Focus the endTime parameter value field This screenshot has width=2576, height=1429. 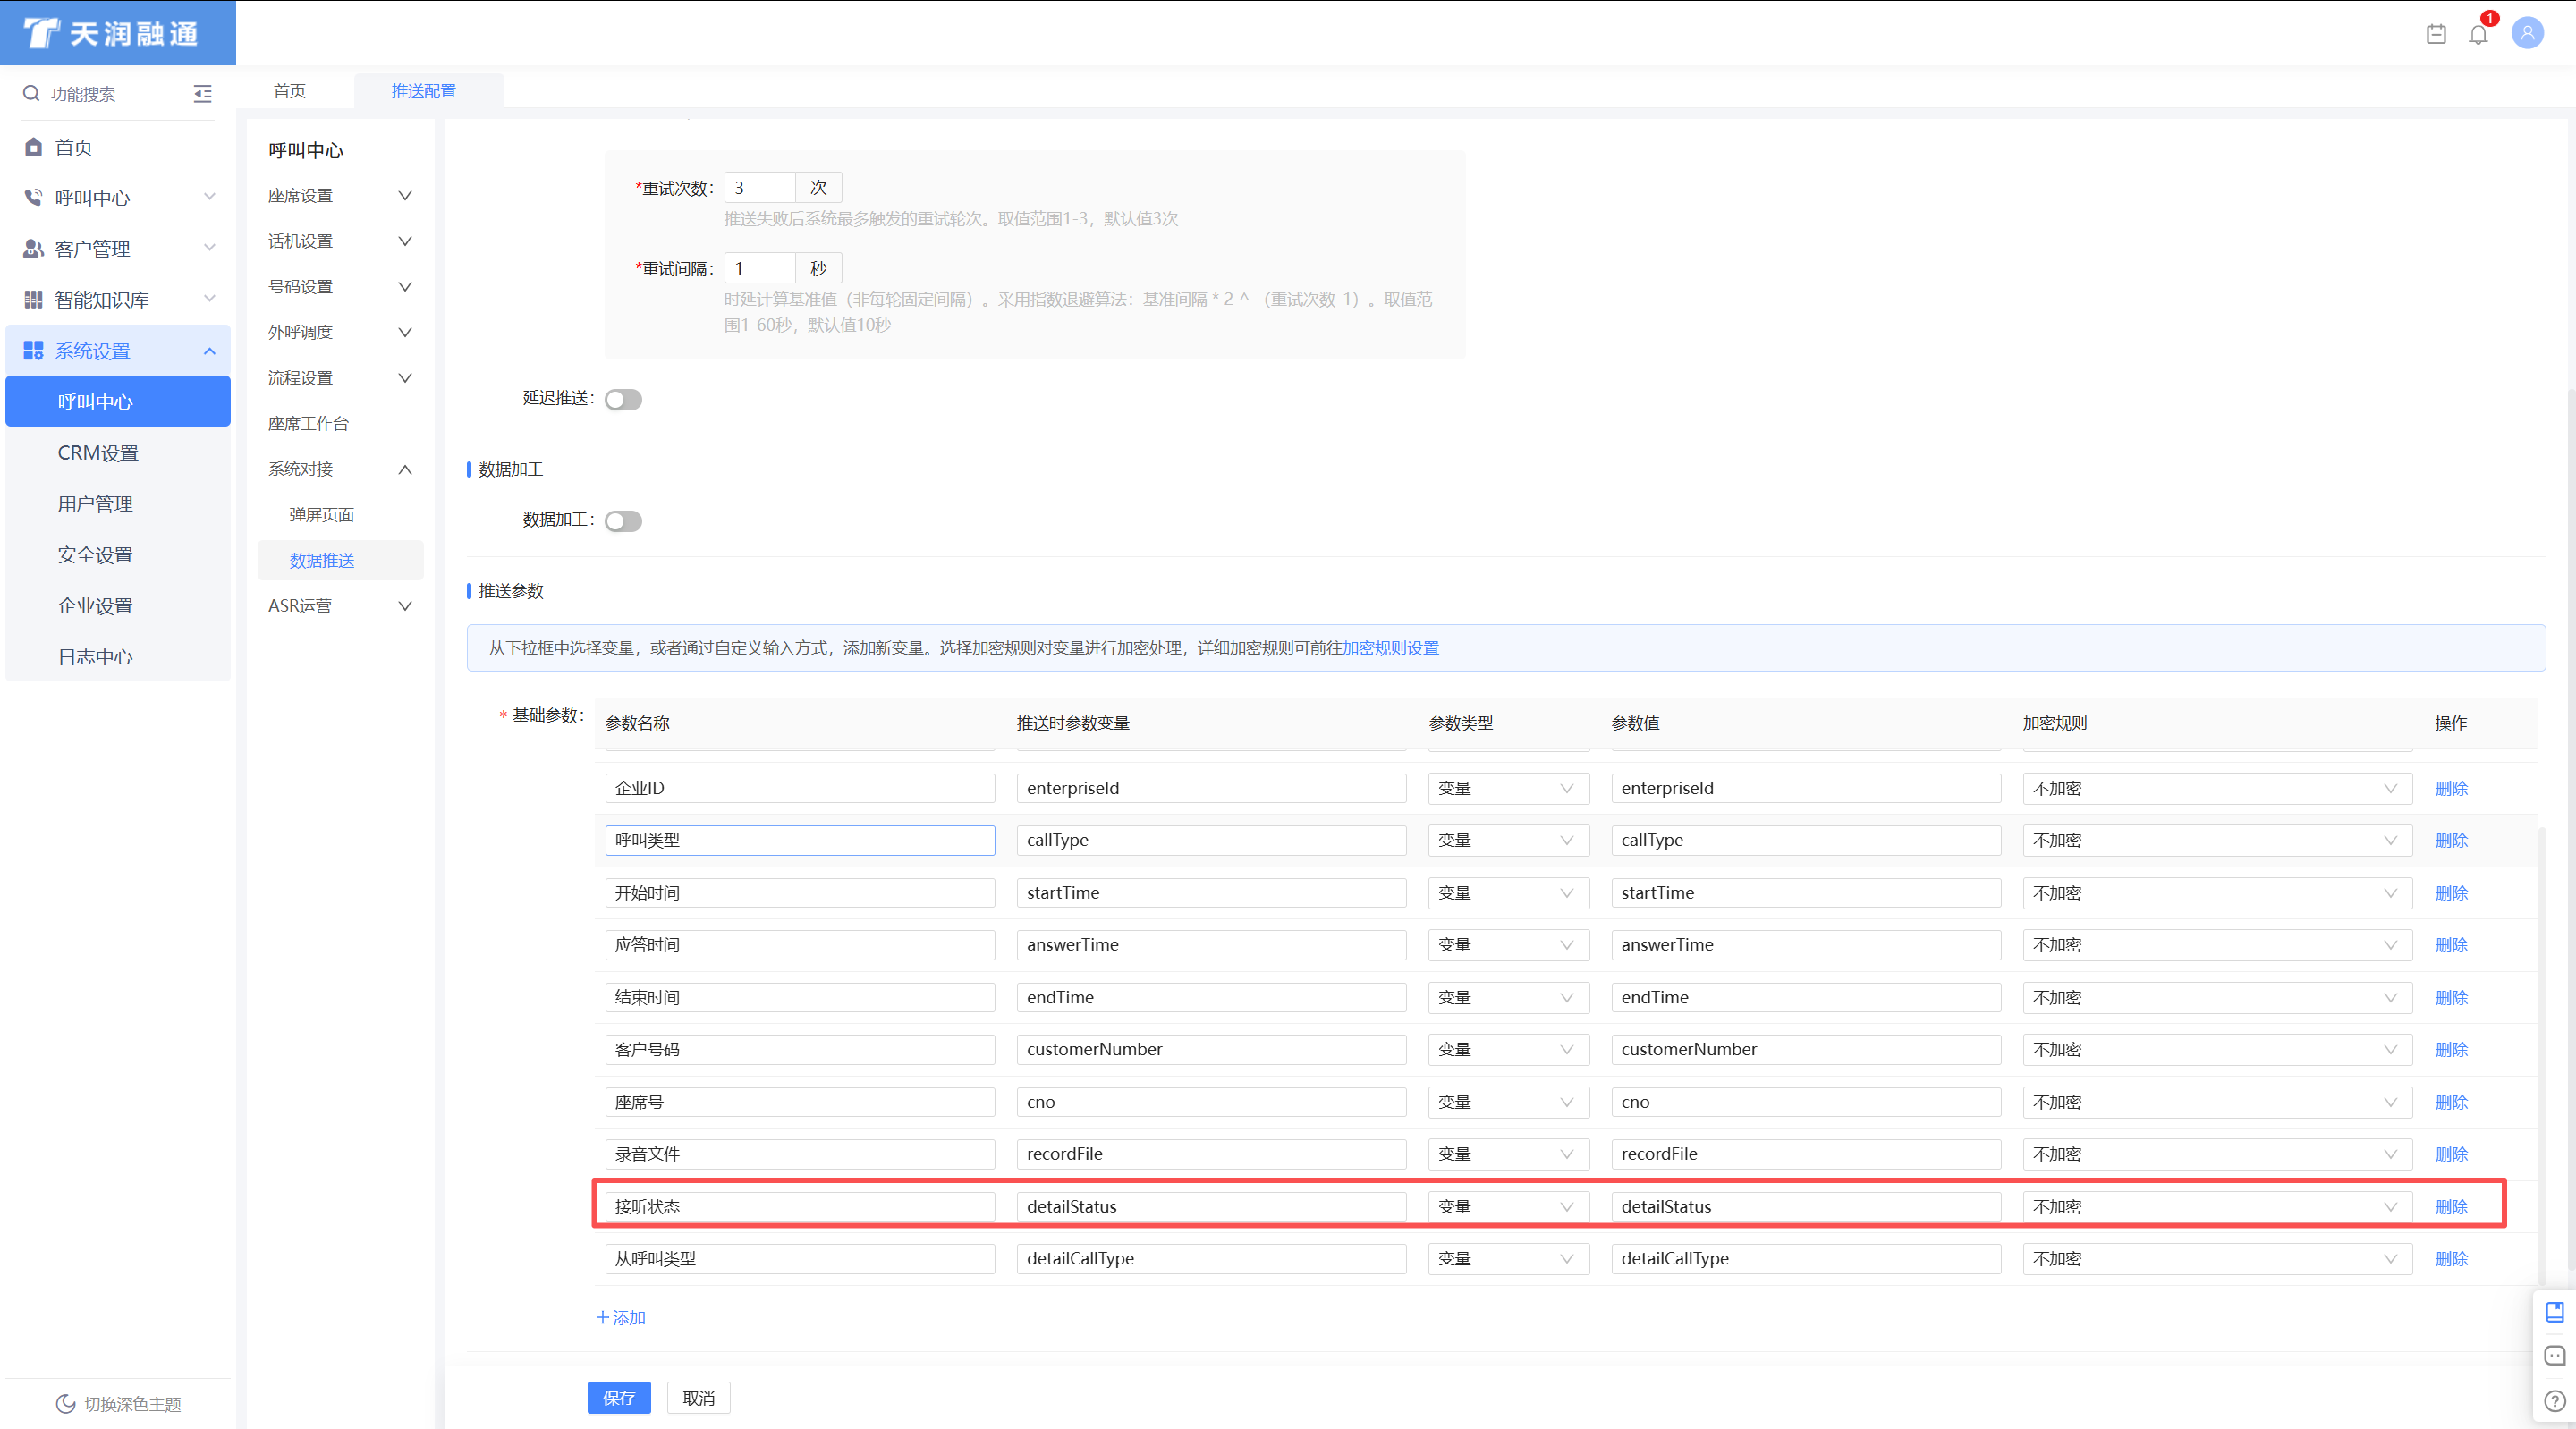(1806, 998)
